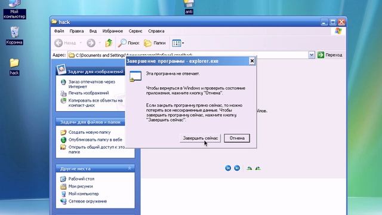
Task: Click Опубликовать папку в вебе link
Action: [x=95, y=140]
